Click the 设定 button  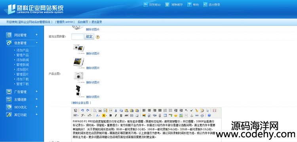(x=89, y=37)
